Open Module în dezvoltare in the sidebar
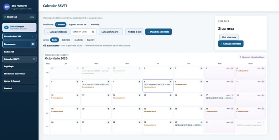279x140 pixels. click(19, 74)
